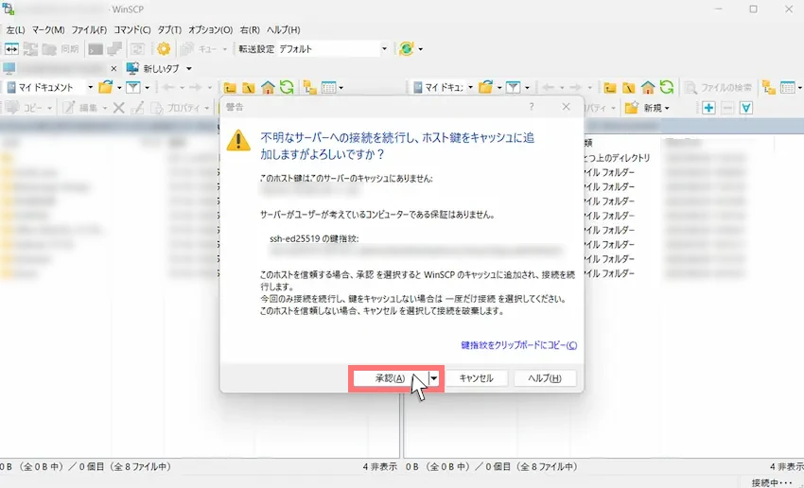Open the コマンド(C) menu
The image size is (804, 488).
pos(132,29)
